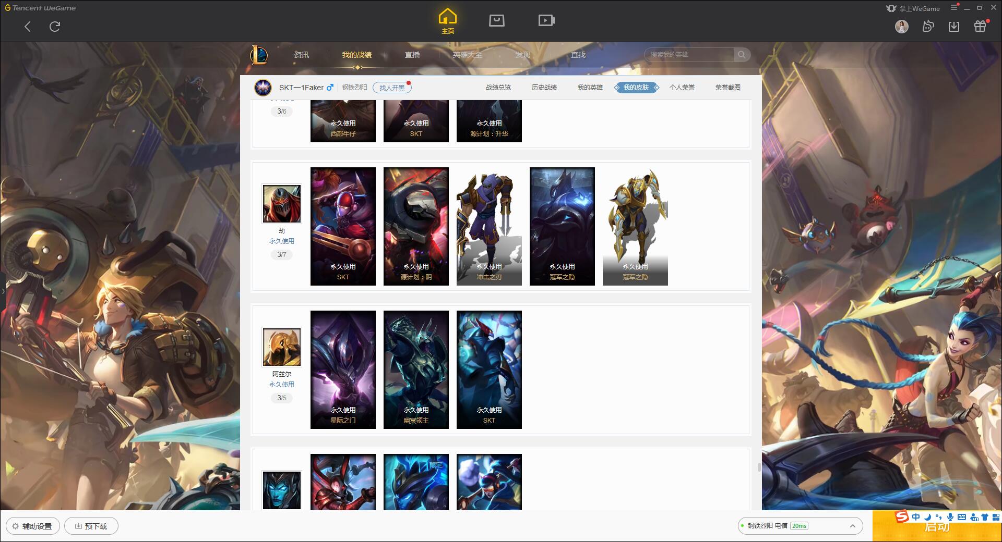The width and height of the screenshot is (1002, 542).
Task: Open the 冲击之刃 skin card
Action: 489,226
